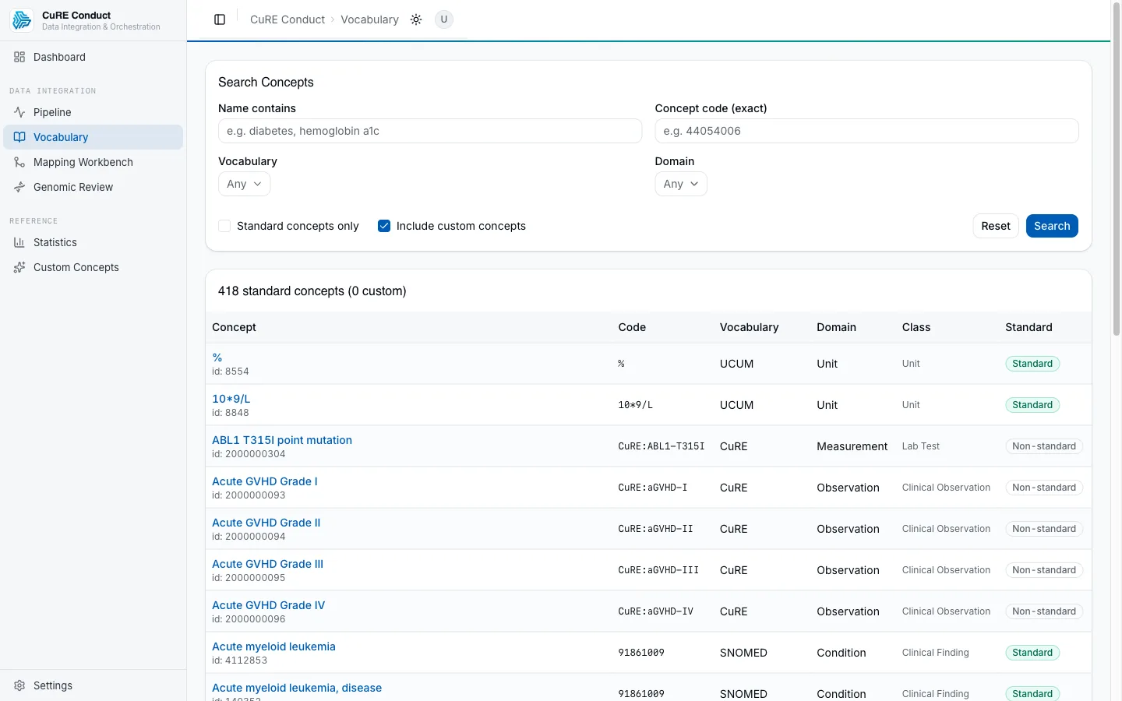Click the Concept column header
1122x701 pixels.
click(234, 327)
